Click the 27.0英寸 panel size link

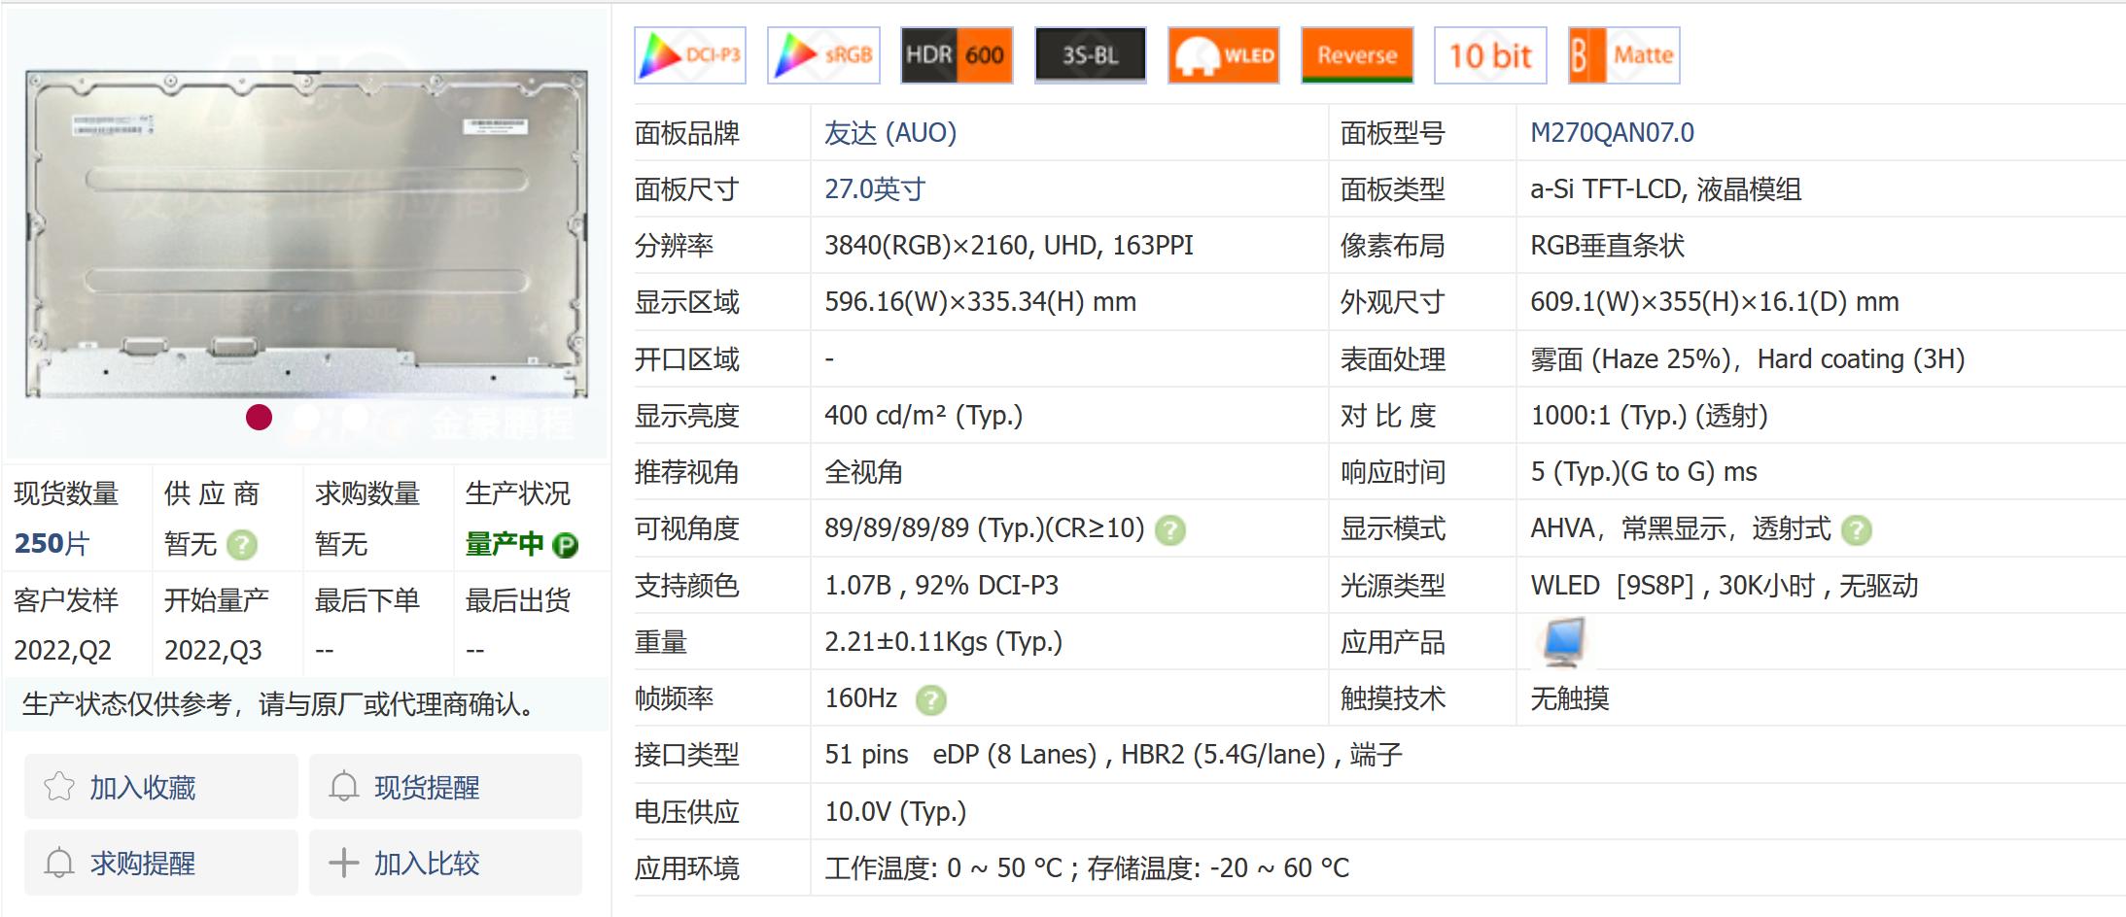pyautogui.click(x=873, y=189)
